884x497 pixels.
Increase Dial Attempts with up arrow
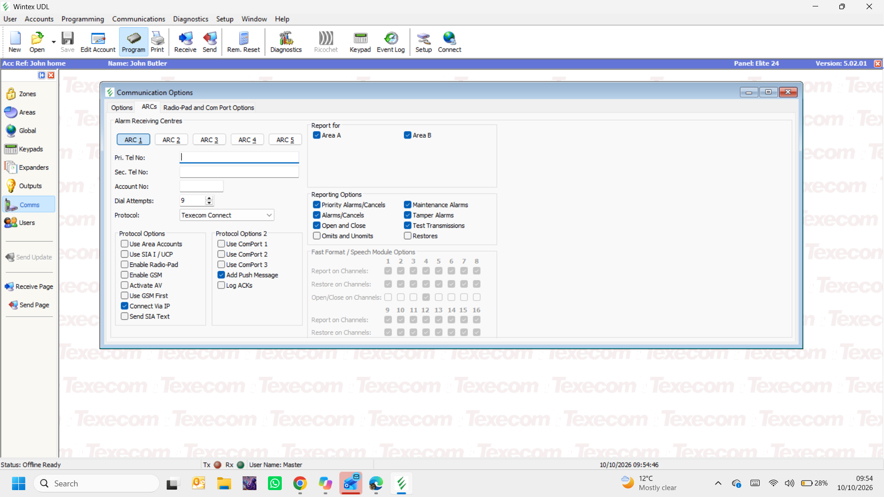click(209, 198)
